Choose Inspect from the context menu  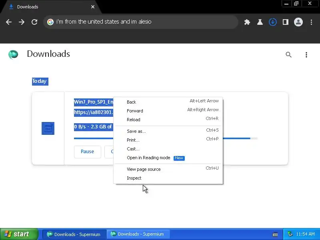168,178
